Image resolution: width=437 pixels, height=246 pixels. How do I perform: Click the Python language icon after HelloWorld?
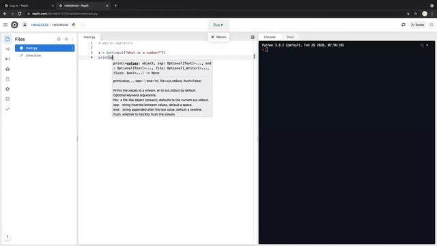click(x=74, y=25)
